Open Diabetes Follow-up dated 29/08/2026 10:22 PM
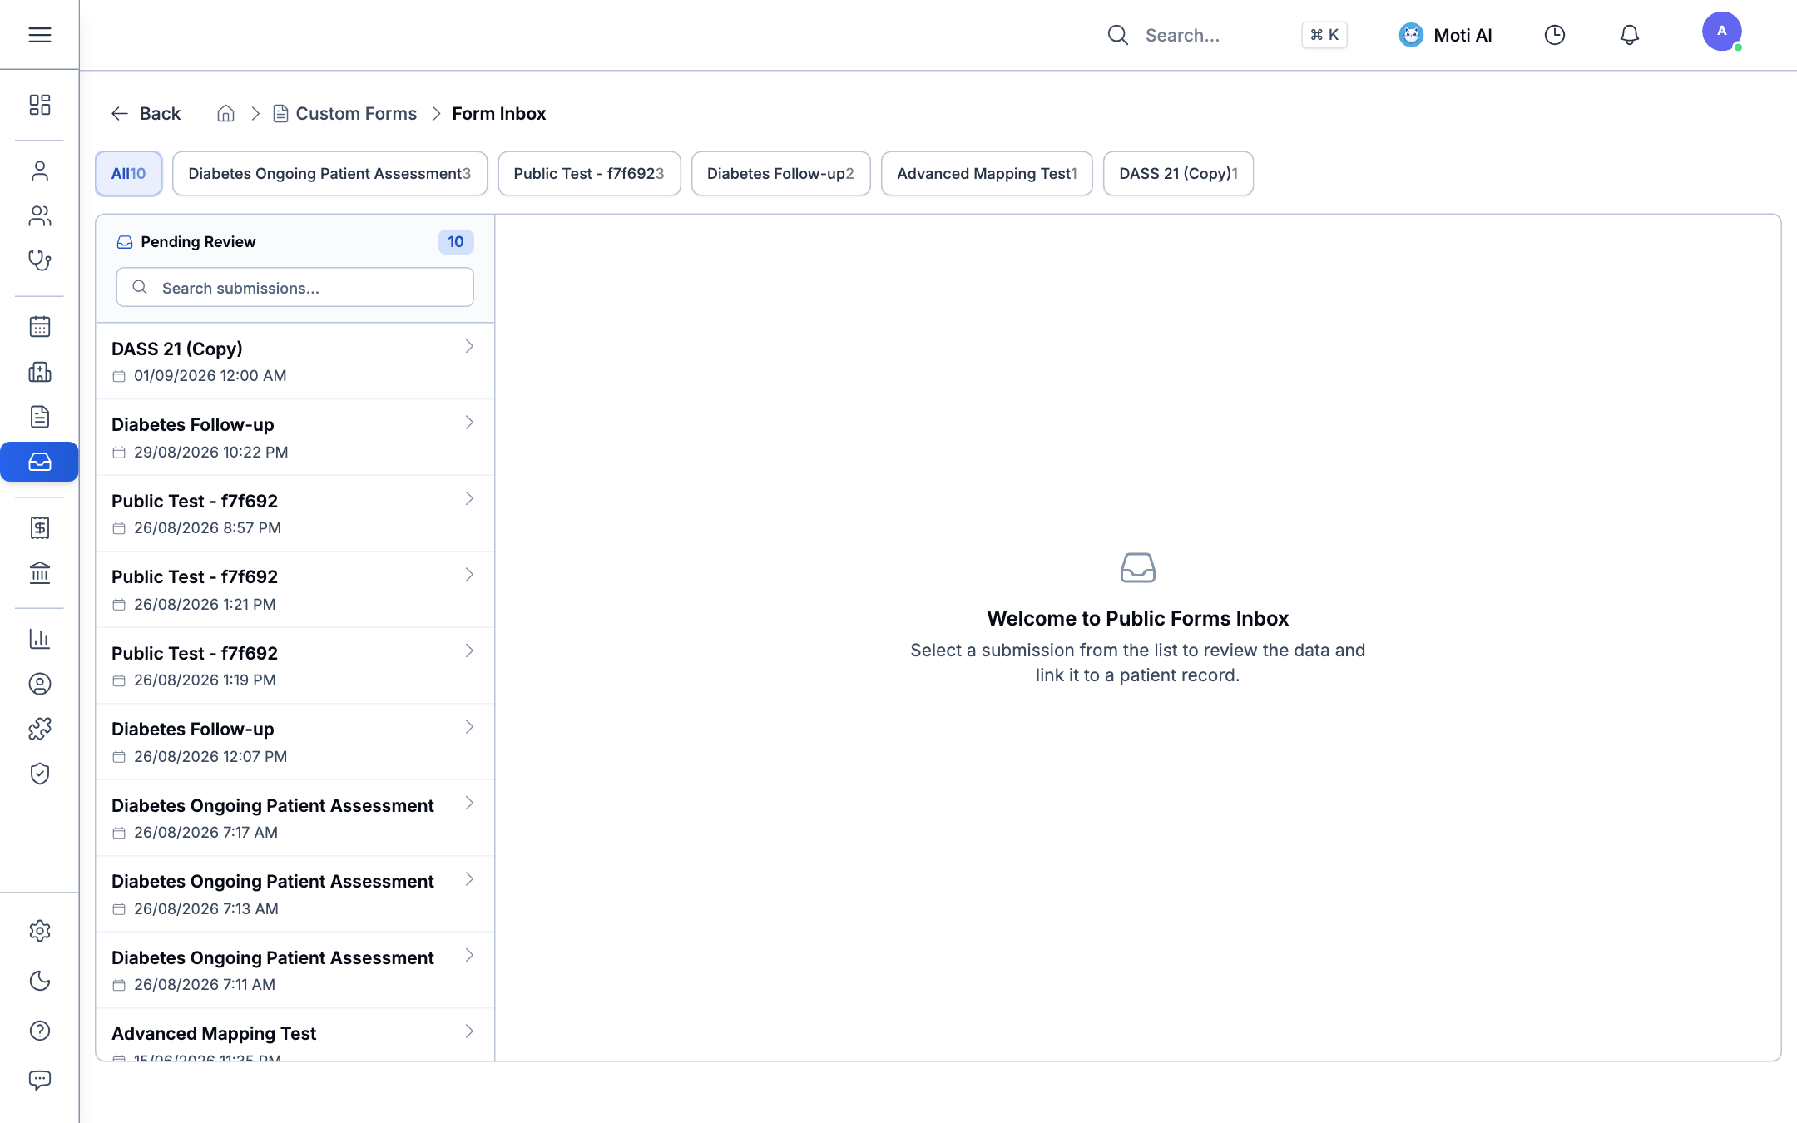1797x1123 pixels. [295, 438]
